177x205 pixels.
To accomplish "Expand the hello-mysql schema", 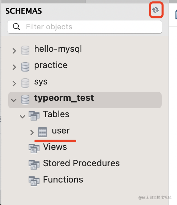I will pyautogui.click(x=14, y=51).
